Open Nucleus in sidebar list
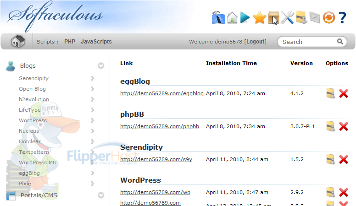This screenshot has height=206, width=356. click(29, 131)
